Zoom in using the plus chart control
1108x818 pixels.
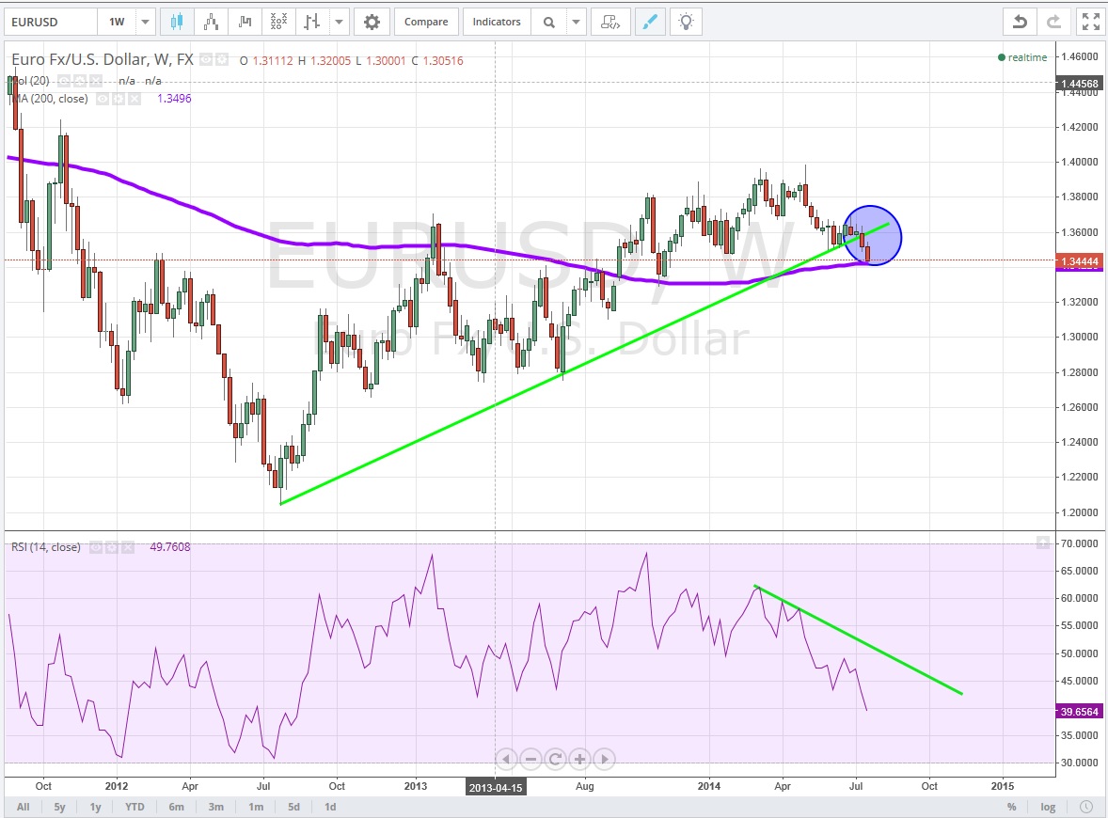click(x=579, y=759)
